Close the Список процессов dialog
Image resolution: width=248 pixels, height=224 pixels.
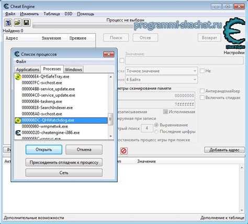point(109,54)
